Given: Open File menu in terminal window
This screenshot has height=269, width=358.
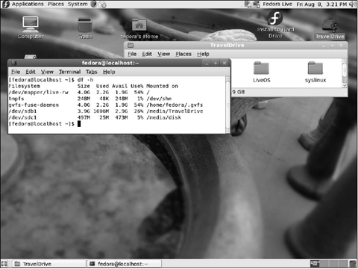Looking at the screenshot, I should [16, 72].
